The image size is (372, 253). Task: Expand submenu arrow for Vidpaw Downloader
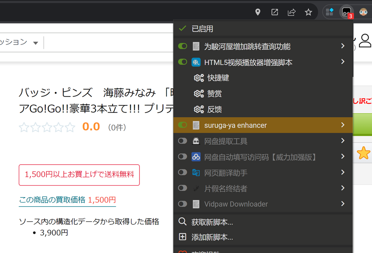coord(343,204)
